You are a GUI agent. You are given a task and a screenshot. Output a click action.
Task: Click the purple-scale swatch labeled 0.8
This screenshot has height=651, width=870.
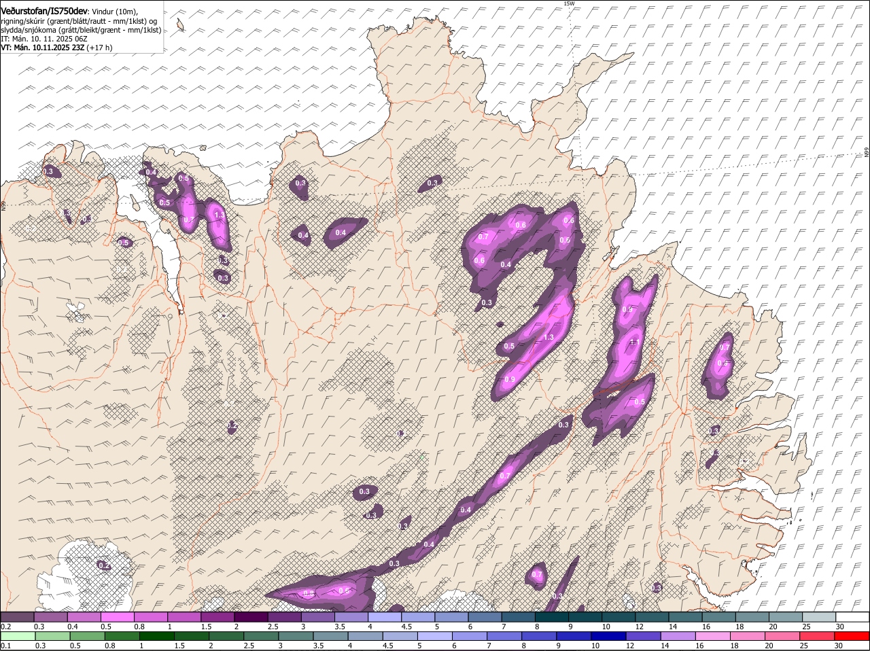pos(151,616)
